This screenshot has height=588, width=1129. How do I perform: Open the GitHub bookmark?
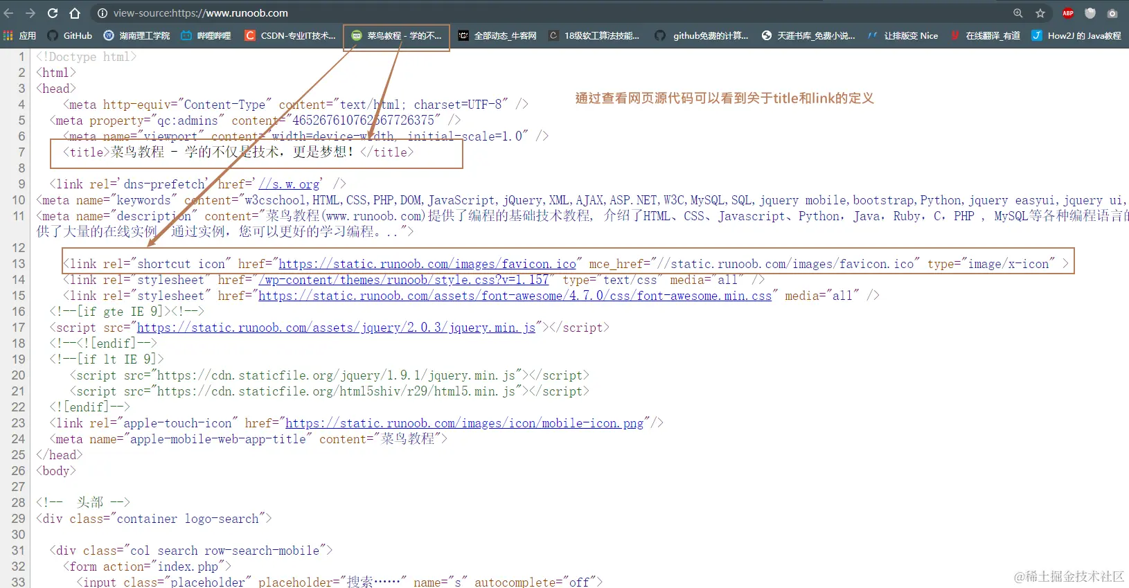point(70,35)
